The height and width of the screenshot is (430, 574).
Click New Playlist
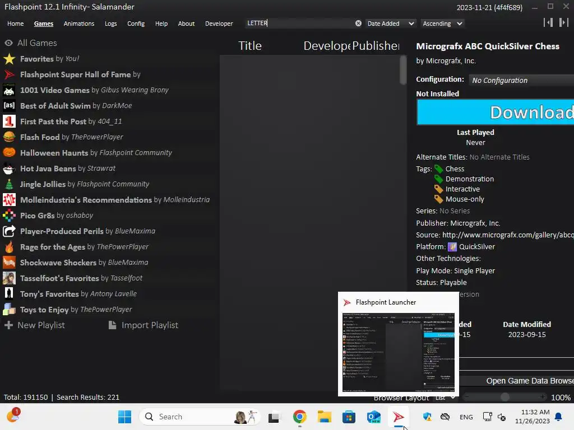point(34,325)
